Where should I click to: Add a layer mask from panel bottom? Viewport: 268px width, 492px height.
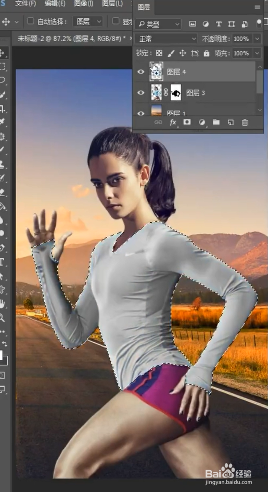[x=187, y=122]
